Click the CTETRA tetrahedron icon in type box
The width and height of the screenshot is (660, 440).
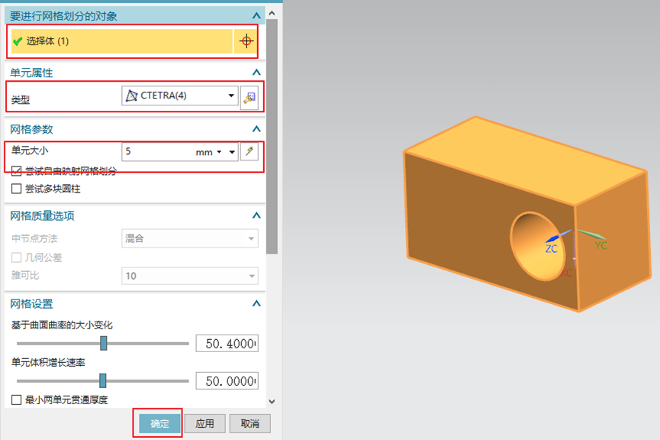(132, 95)
